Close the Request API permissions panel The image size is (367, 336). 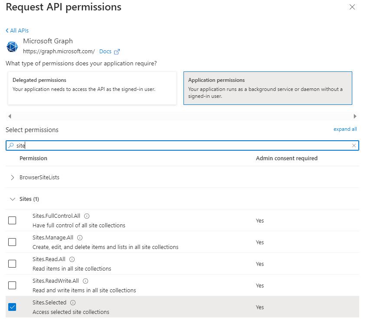pos(352,7)
